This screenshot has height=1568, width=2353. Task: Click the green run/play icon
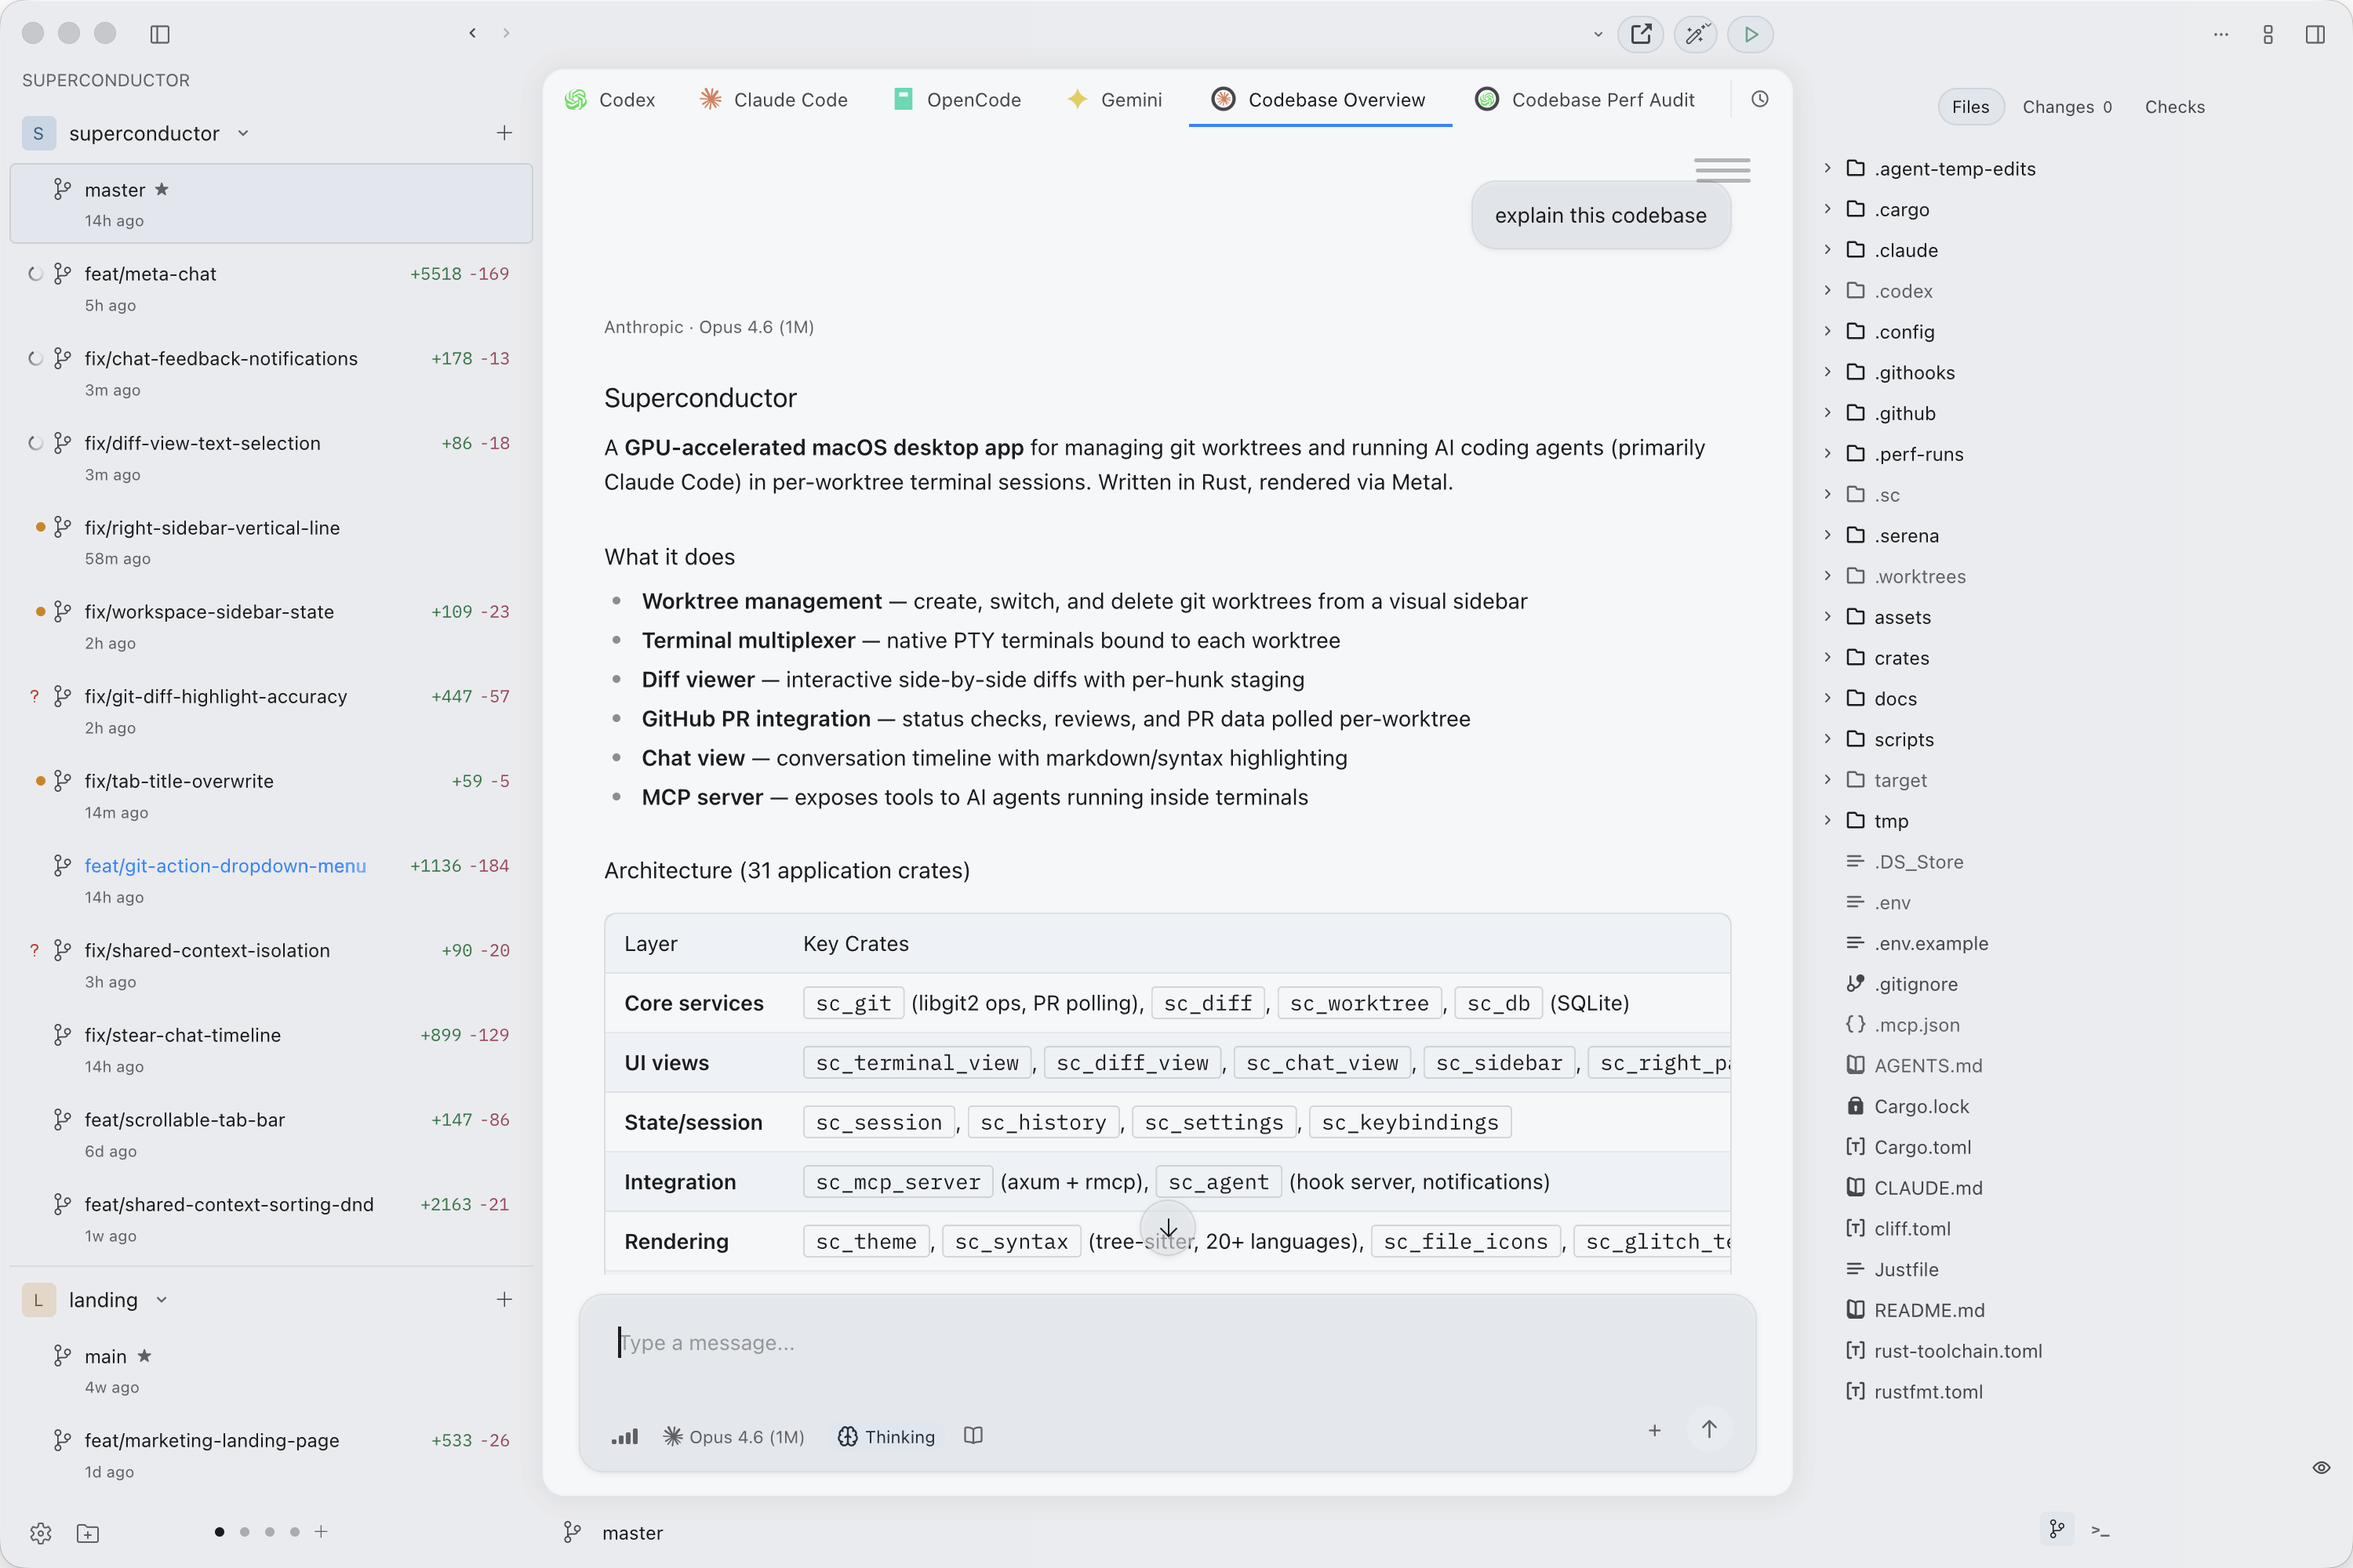[x=1750, y=33]
